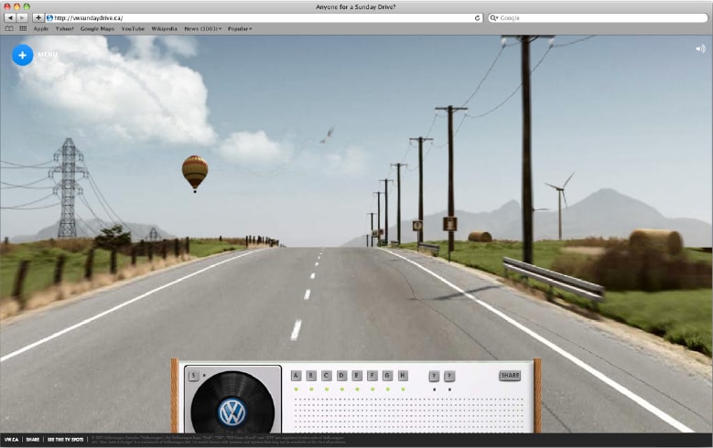This screenshot has width=713, height=448.
Task: Reload the page with the refresh icon
Action: 477,18
